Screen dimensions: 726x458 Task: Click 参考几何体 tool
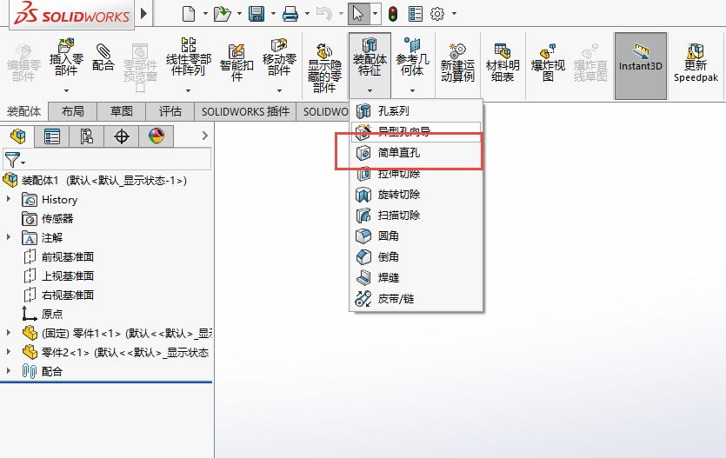pos(412,58)
